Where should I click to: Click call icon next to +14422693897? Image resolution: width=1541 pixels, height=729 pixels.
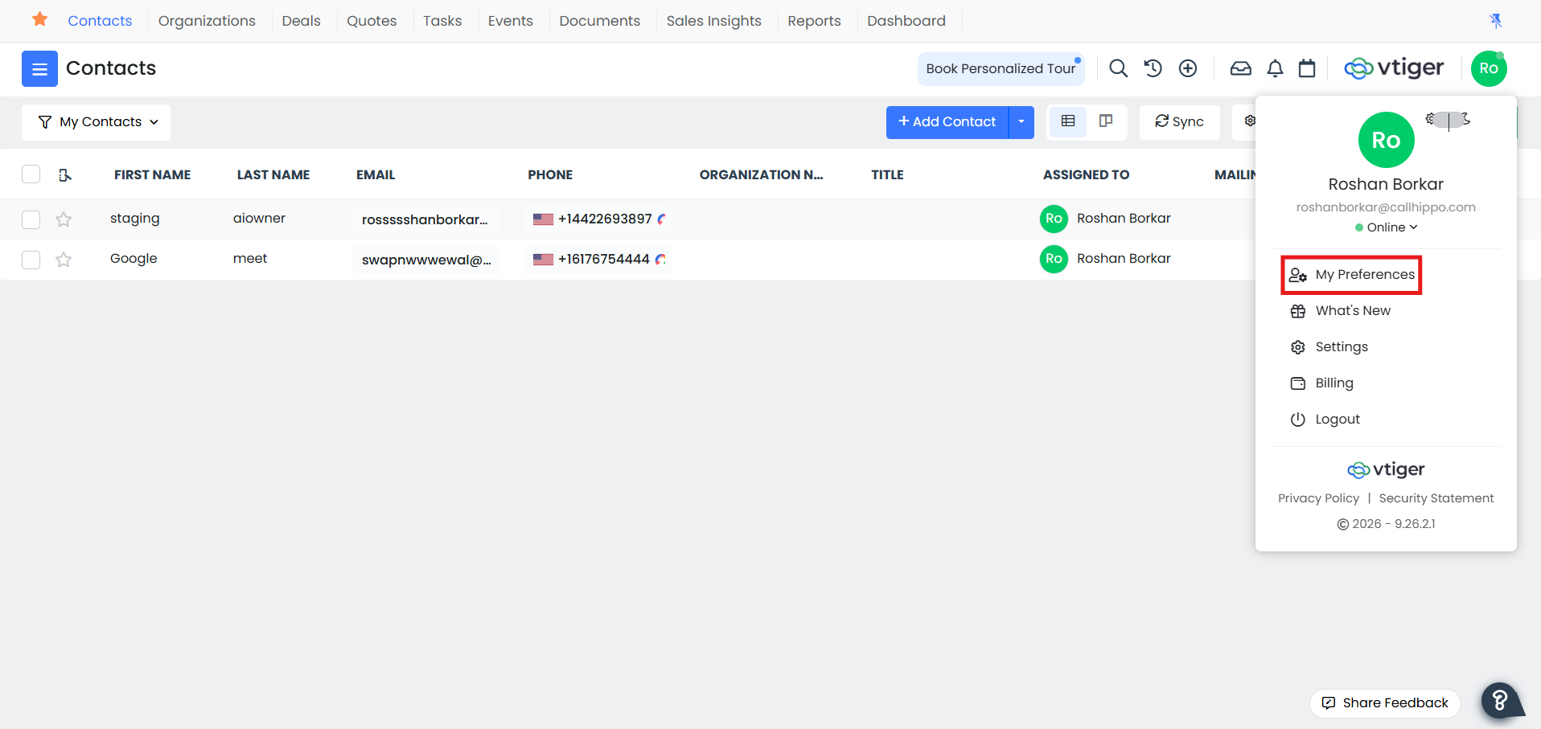(x=662, y=219)
